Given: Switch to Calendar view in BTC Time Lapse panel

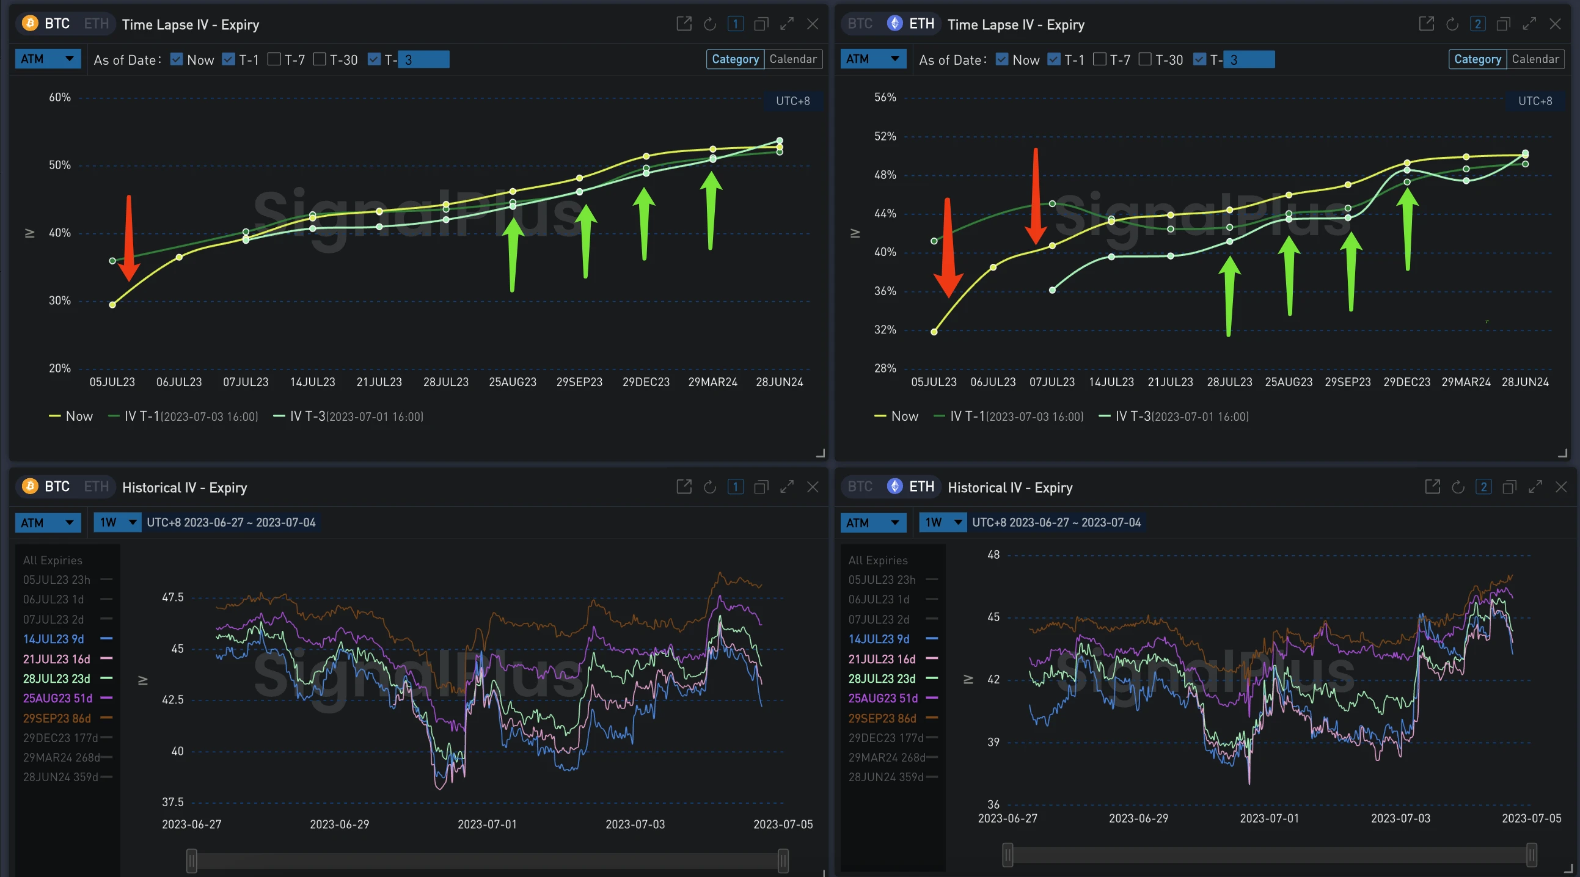Looking at the screenshot, I should (x=792, y=59).
